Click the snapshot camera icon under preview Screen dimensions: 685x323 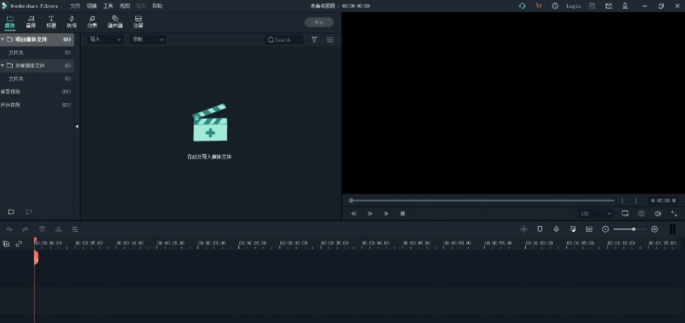641,213
